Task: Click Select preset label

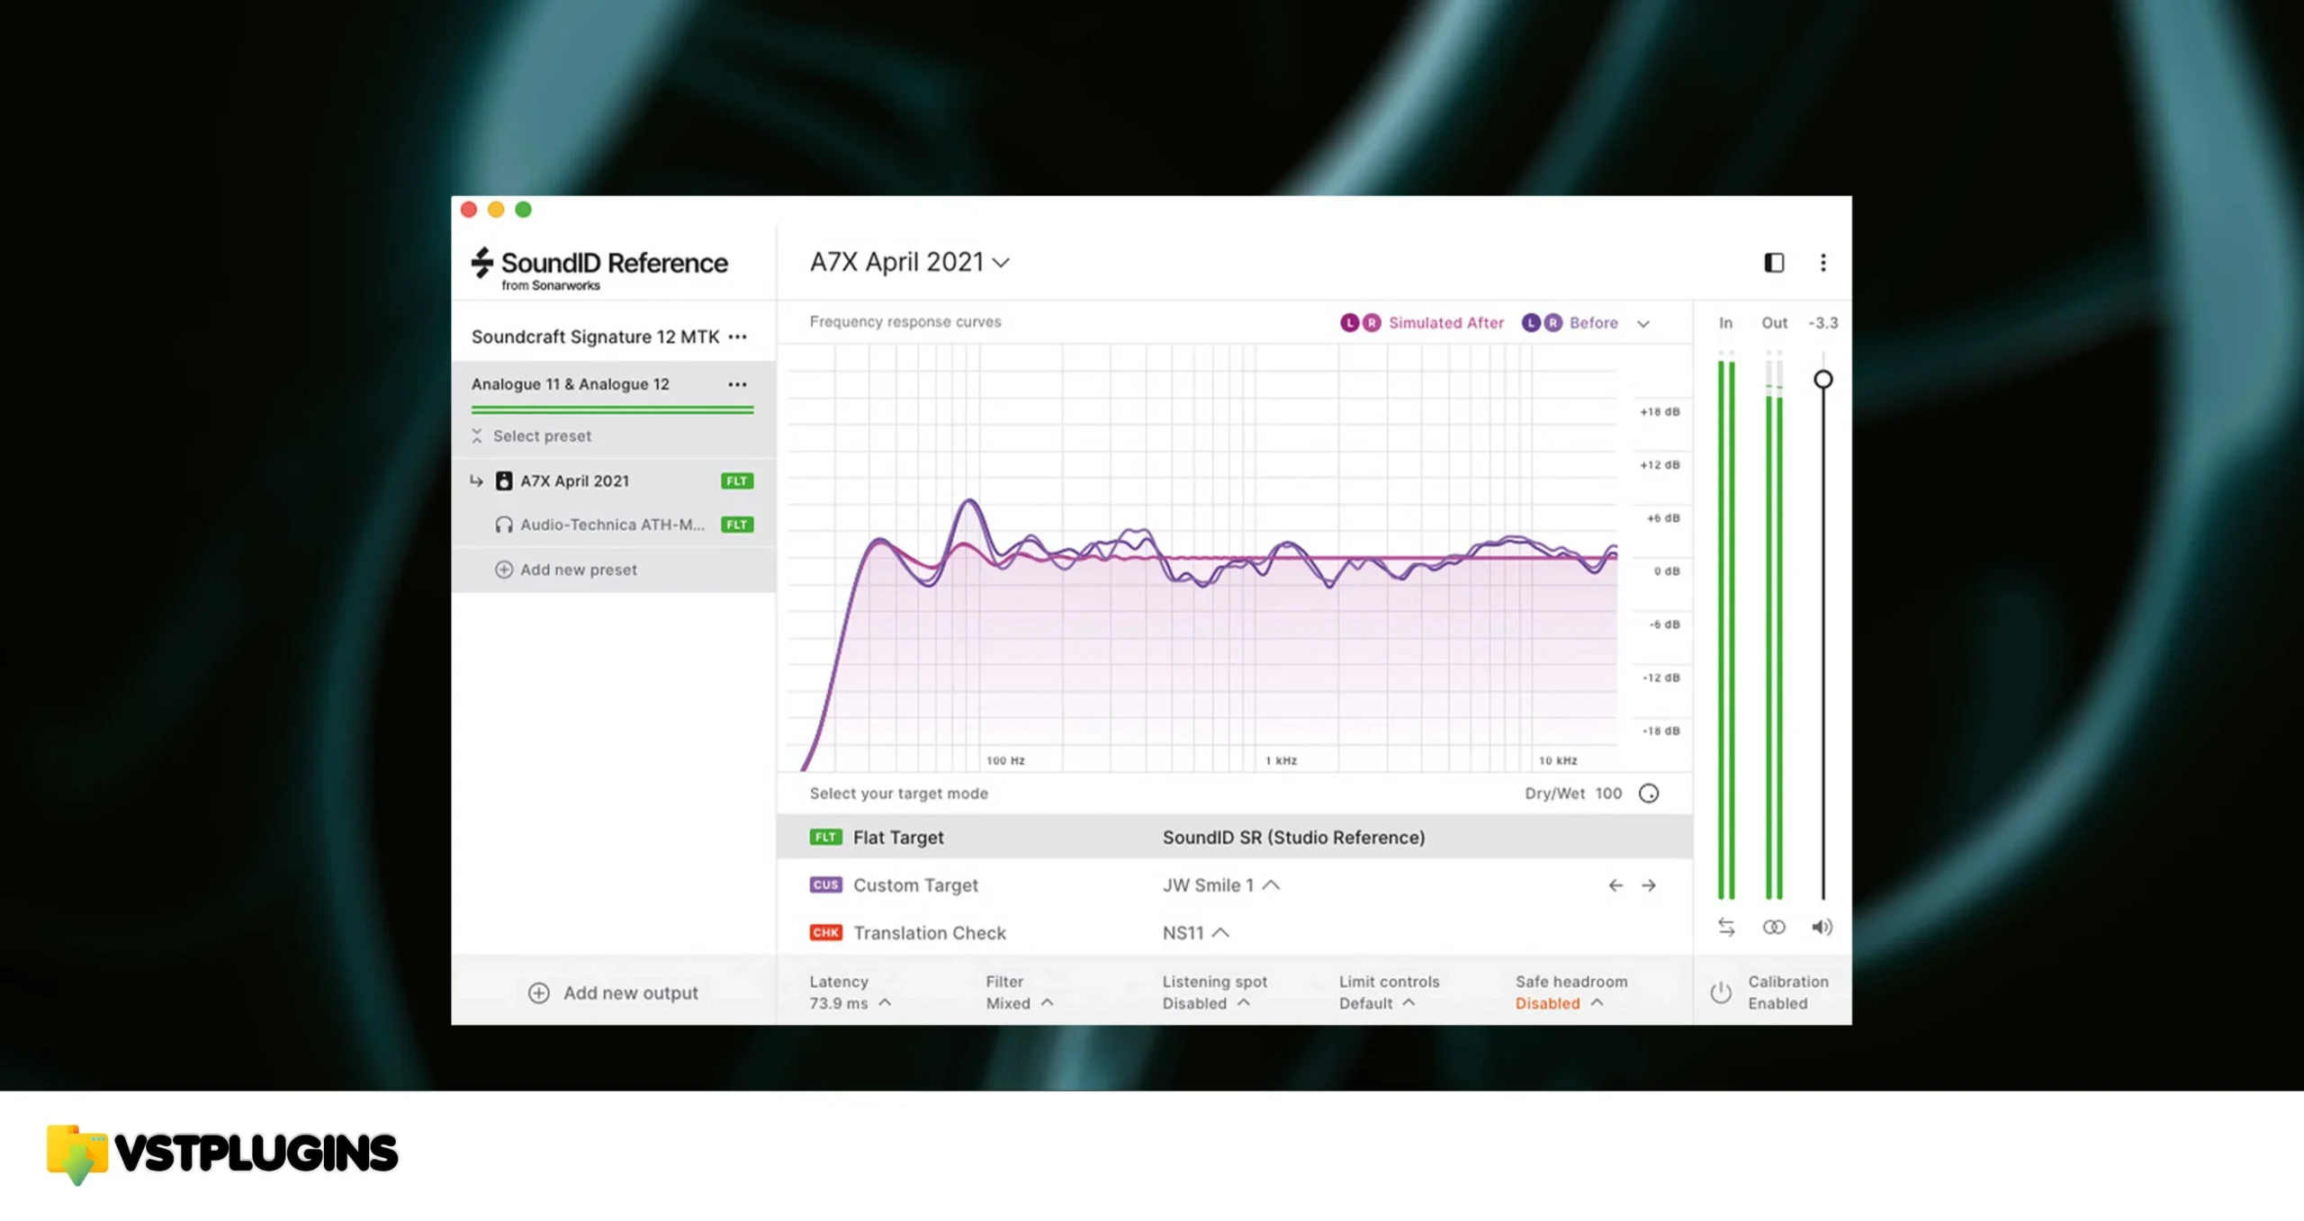Action: pos(542,435)
